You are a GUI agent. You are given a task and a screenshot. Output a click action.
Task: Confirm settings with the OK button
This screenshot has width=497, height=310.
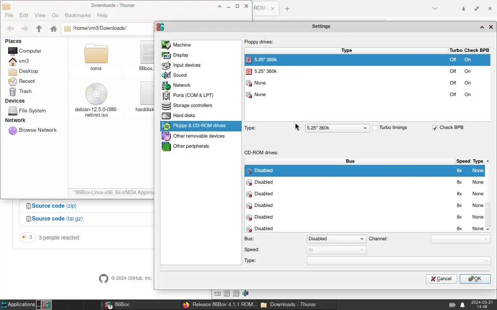(475, 279)
